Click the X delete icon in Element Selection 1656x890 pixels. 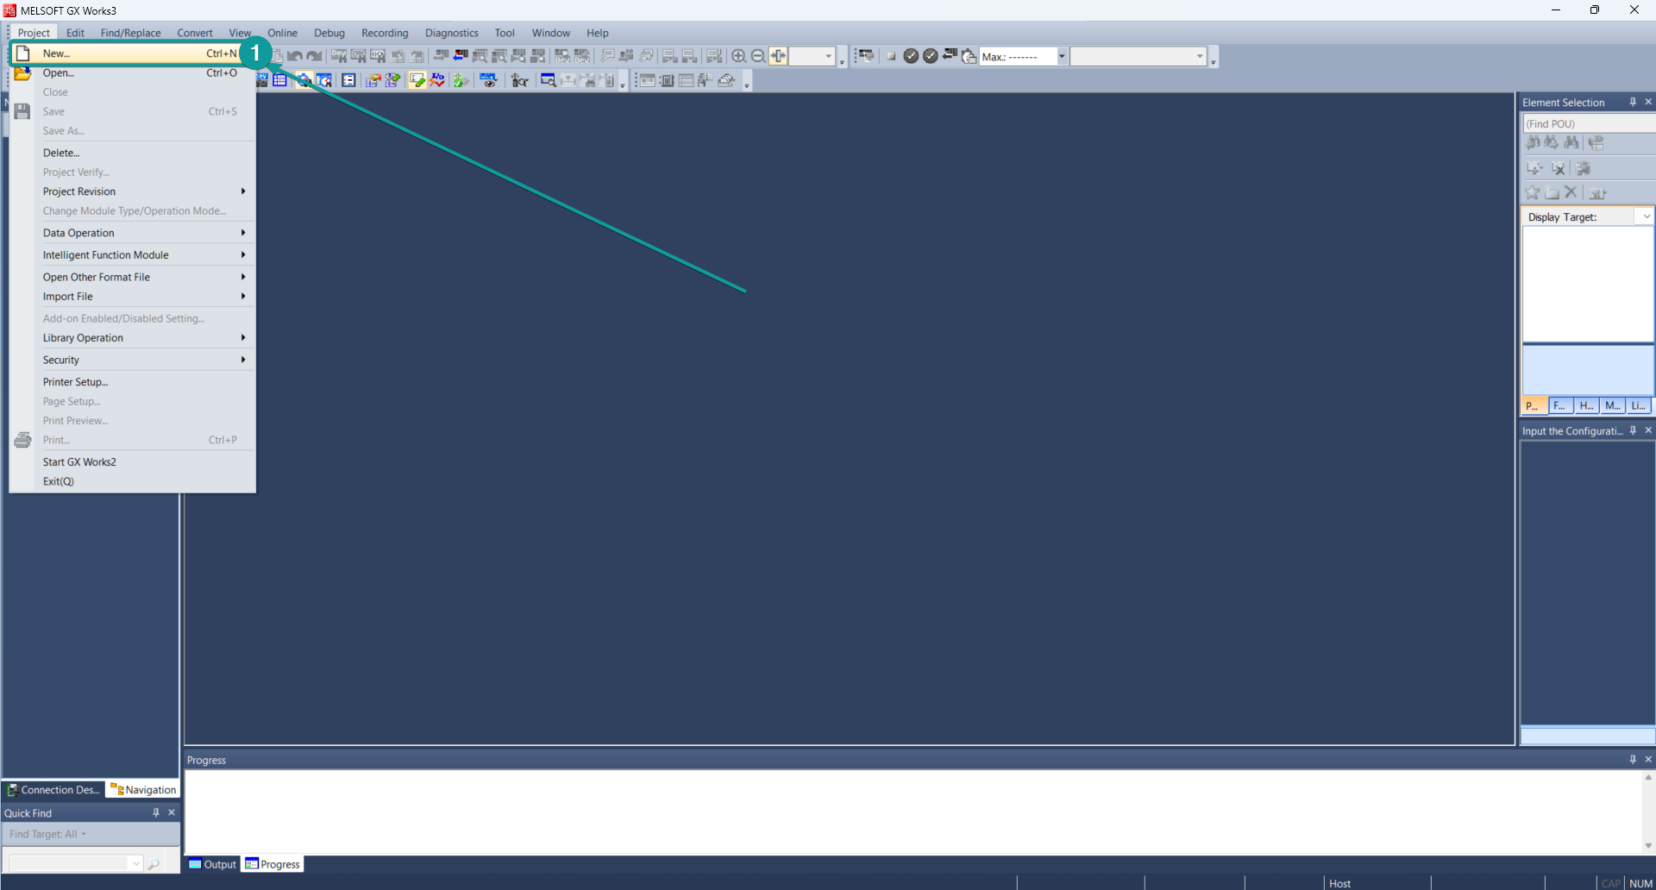(1571, 192)
